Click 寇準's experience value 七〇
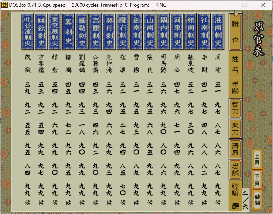 [123, 190]
